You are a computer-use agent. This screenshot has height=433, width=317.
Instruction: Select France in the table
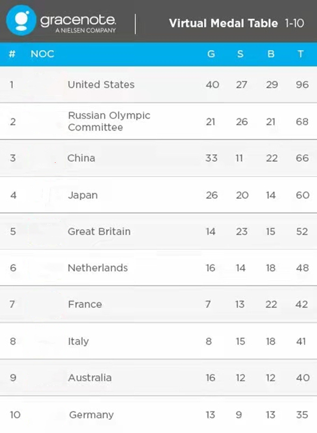[x=85, y=305]
